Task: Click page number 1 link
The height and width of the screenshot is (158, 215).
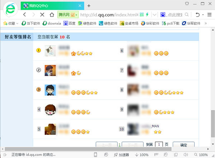Action: tap(120, 145)
